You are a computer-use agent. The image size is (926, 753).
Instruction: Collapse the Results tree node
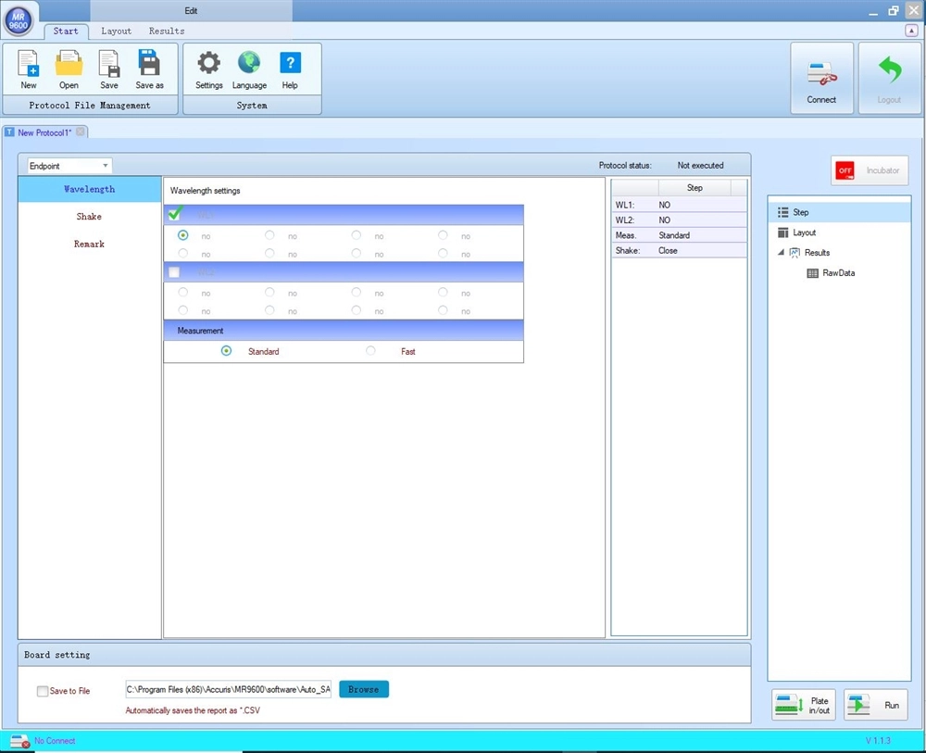779,252
